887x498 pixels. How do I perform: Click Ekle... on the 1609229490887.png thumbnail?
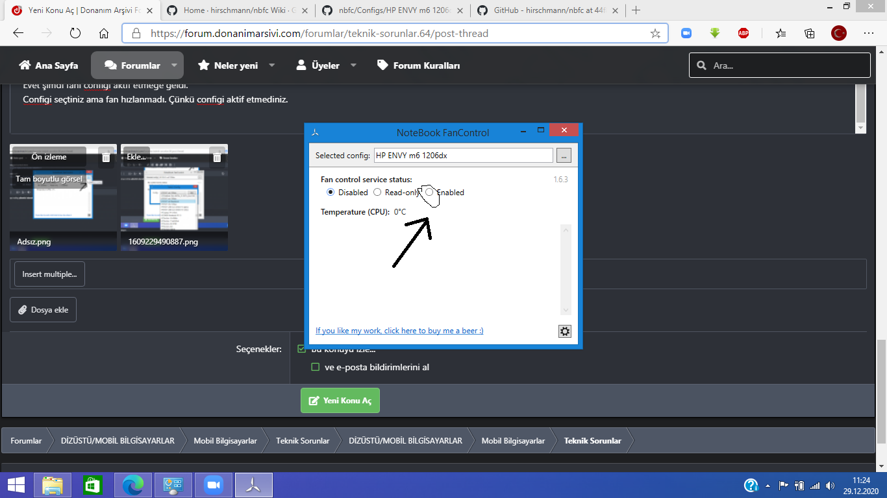coord(136,157)
